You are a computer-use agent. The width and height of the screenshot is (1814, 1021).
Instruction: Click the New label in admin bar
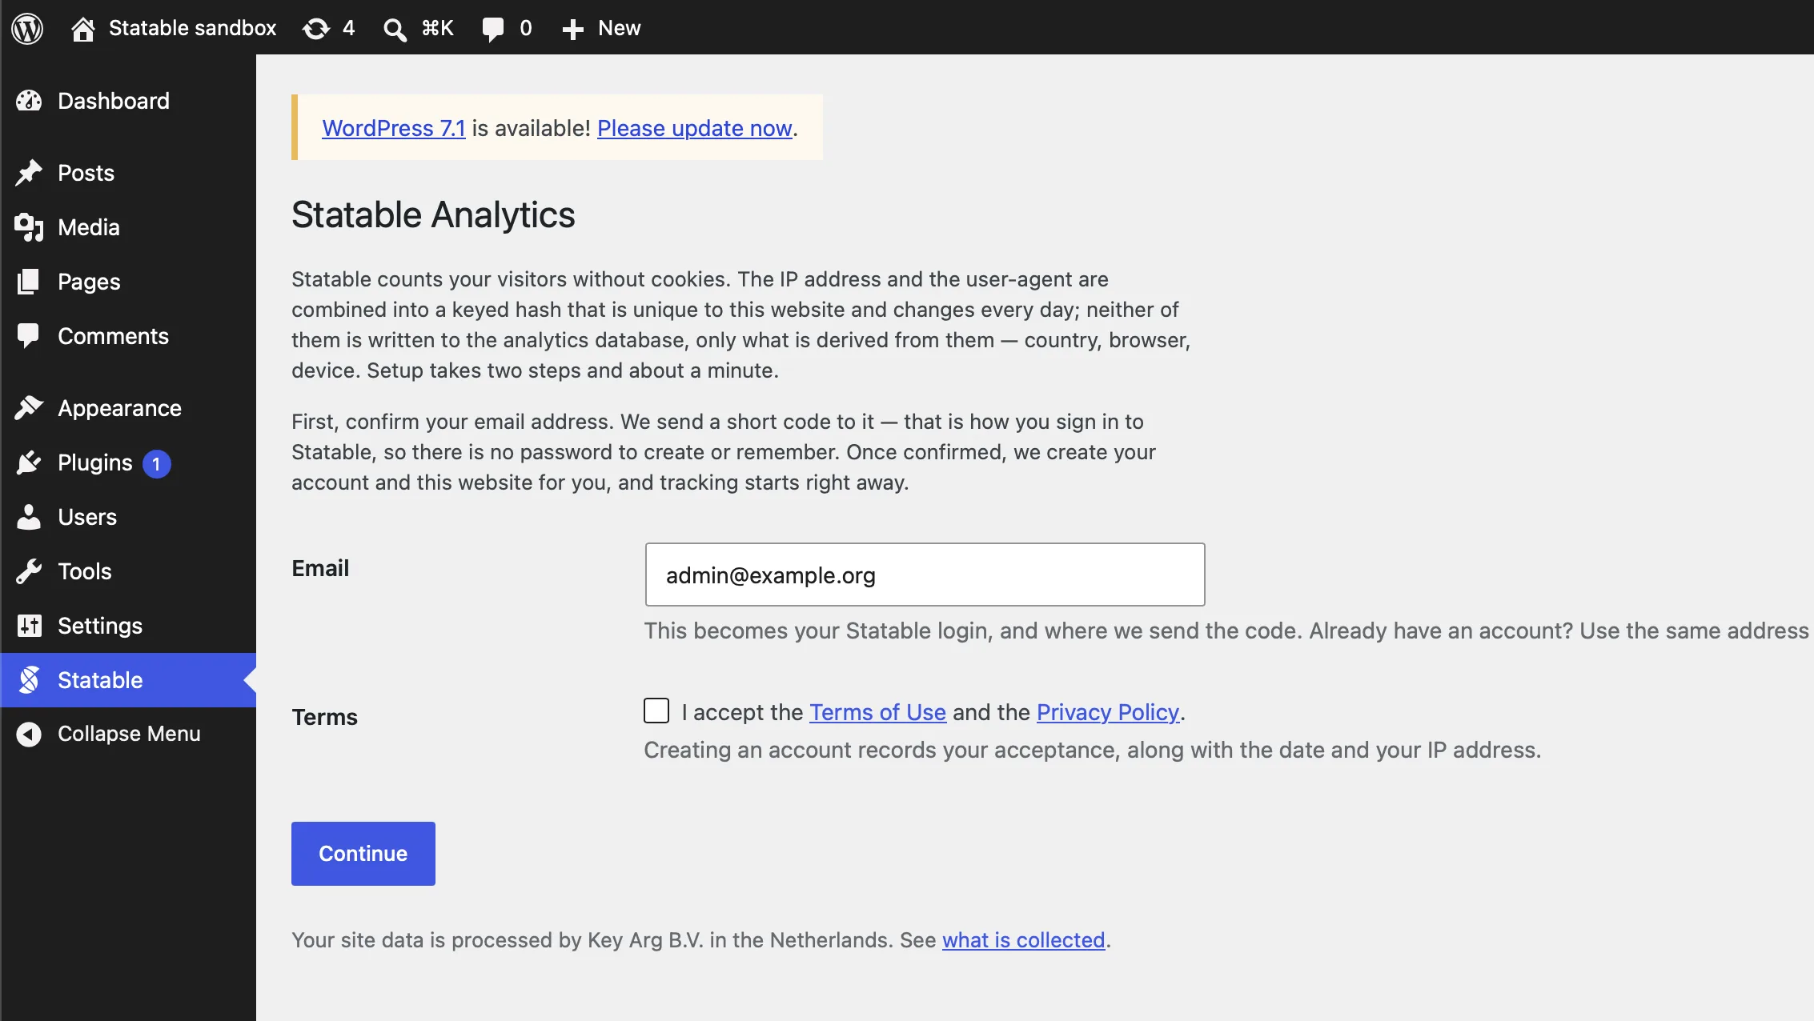tap(620, 28)
